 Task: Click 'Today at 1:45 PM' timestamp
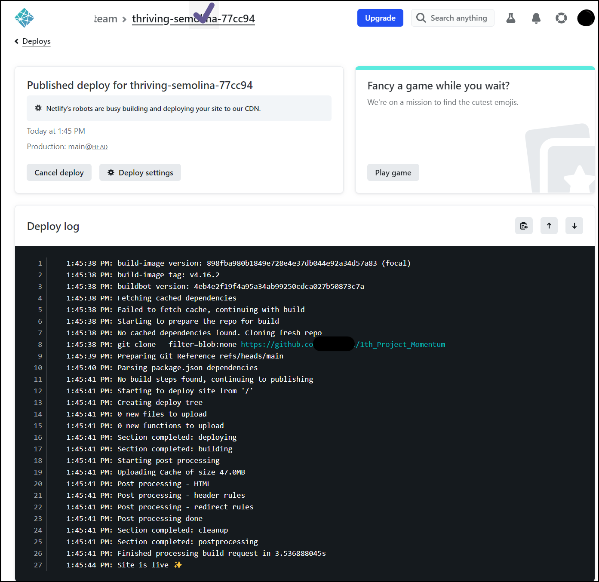(56, 131)
